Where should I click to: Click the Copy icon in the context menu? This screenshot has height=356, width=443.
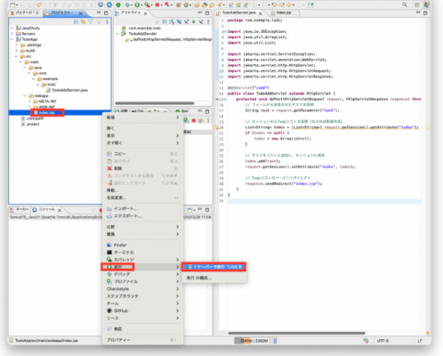pos(109,154)
